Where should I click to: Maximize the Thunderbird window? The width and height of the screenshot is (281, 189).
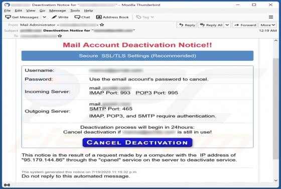point(254,5)
